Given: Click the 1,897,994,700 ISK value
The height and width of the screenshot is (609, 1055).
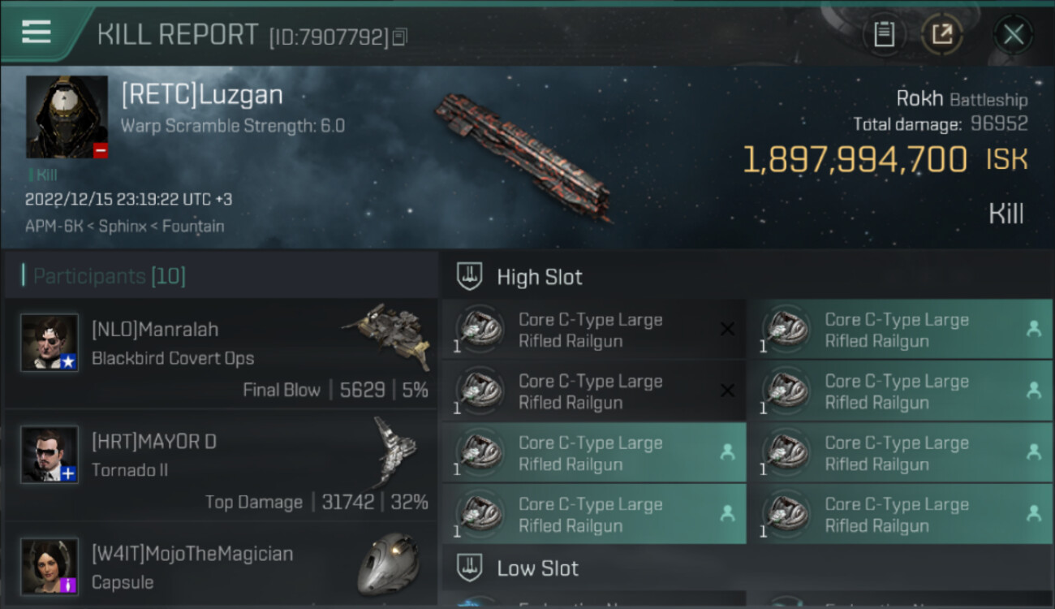Looking at the screenshot, I should (x=855, y=160).
